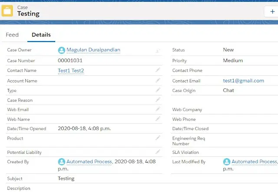Click the Description field label
Viewport: 278px width, 192px height.
19,188
